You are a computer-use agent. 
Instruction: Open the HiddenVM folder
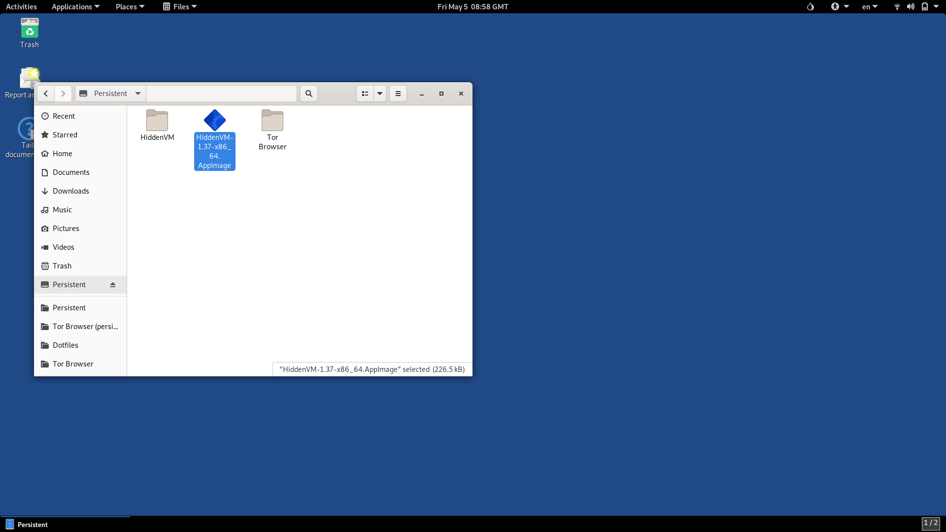tap(157, 121)
